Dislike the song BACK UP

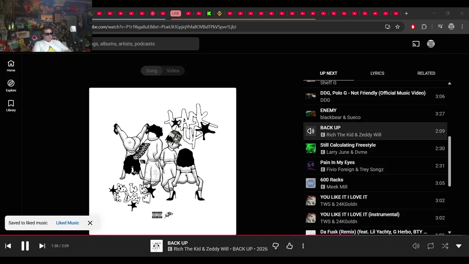coord(276,246)
